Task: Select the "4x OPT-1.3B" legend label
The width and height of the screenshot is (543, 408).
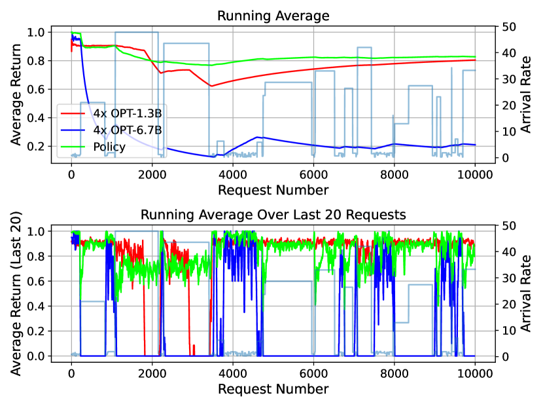Action: pyautogui.click(x=128, y=113)
